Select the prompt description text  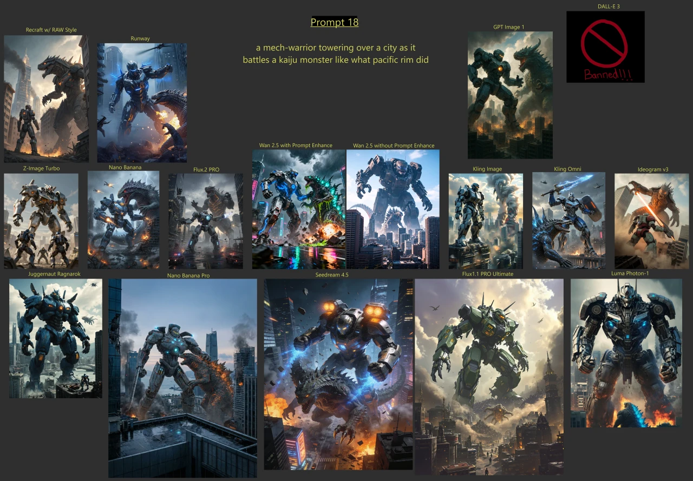tap(335, 54)
